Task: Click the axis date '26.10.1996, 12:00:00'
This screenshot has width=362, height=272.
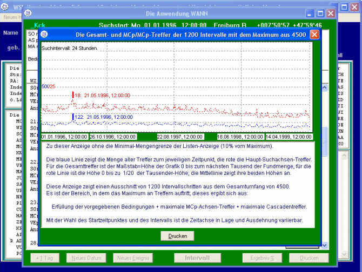Action: click(x=113, y=137)
